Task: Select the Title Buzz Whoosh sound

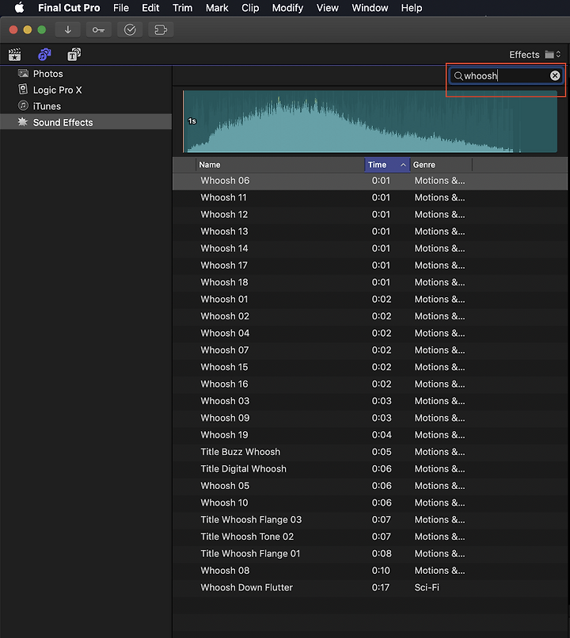Action: (x=370, y=452)
